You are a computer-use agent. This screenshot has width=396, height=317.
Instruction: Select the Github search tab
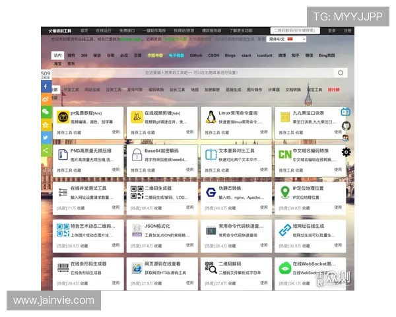click(x=196, y=55)
